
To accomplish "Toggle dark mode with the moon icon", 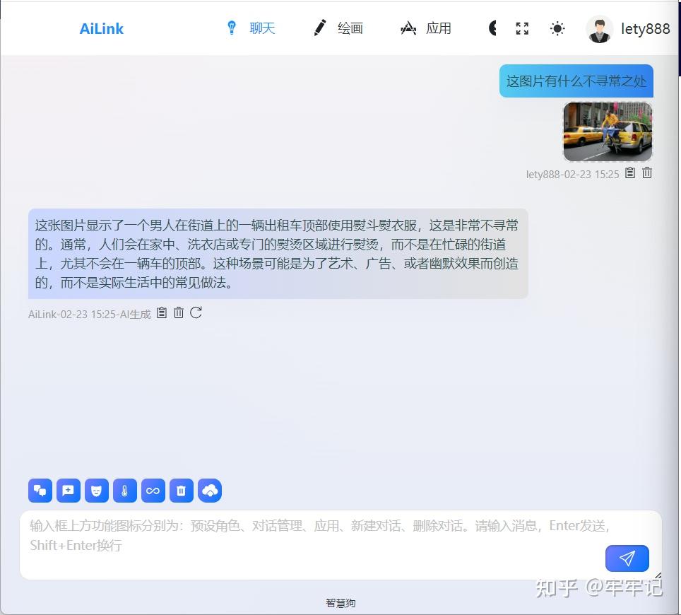I will [x=492, y=28].
